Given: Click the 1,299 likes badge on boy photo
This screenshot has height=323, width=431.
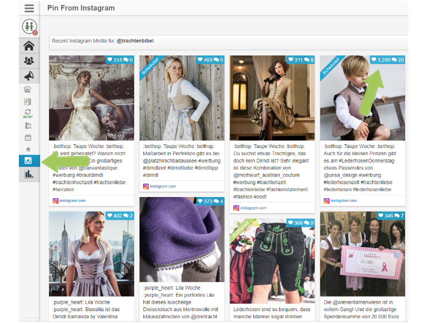Looking at the screenshot, I should point(387,60).
